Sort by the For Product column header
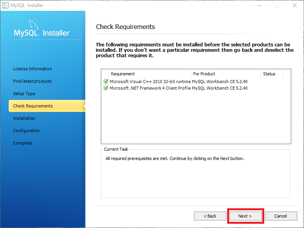Screen dimensions: 304x228 (x=226, y=74)
